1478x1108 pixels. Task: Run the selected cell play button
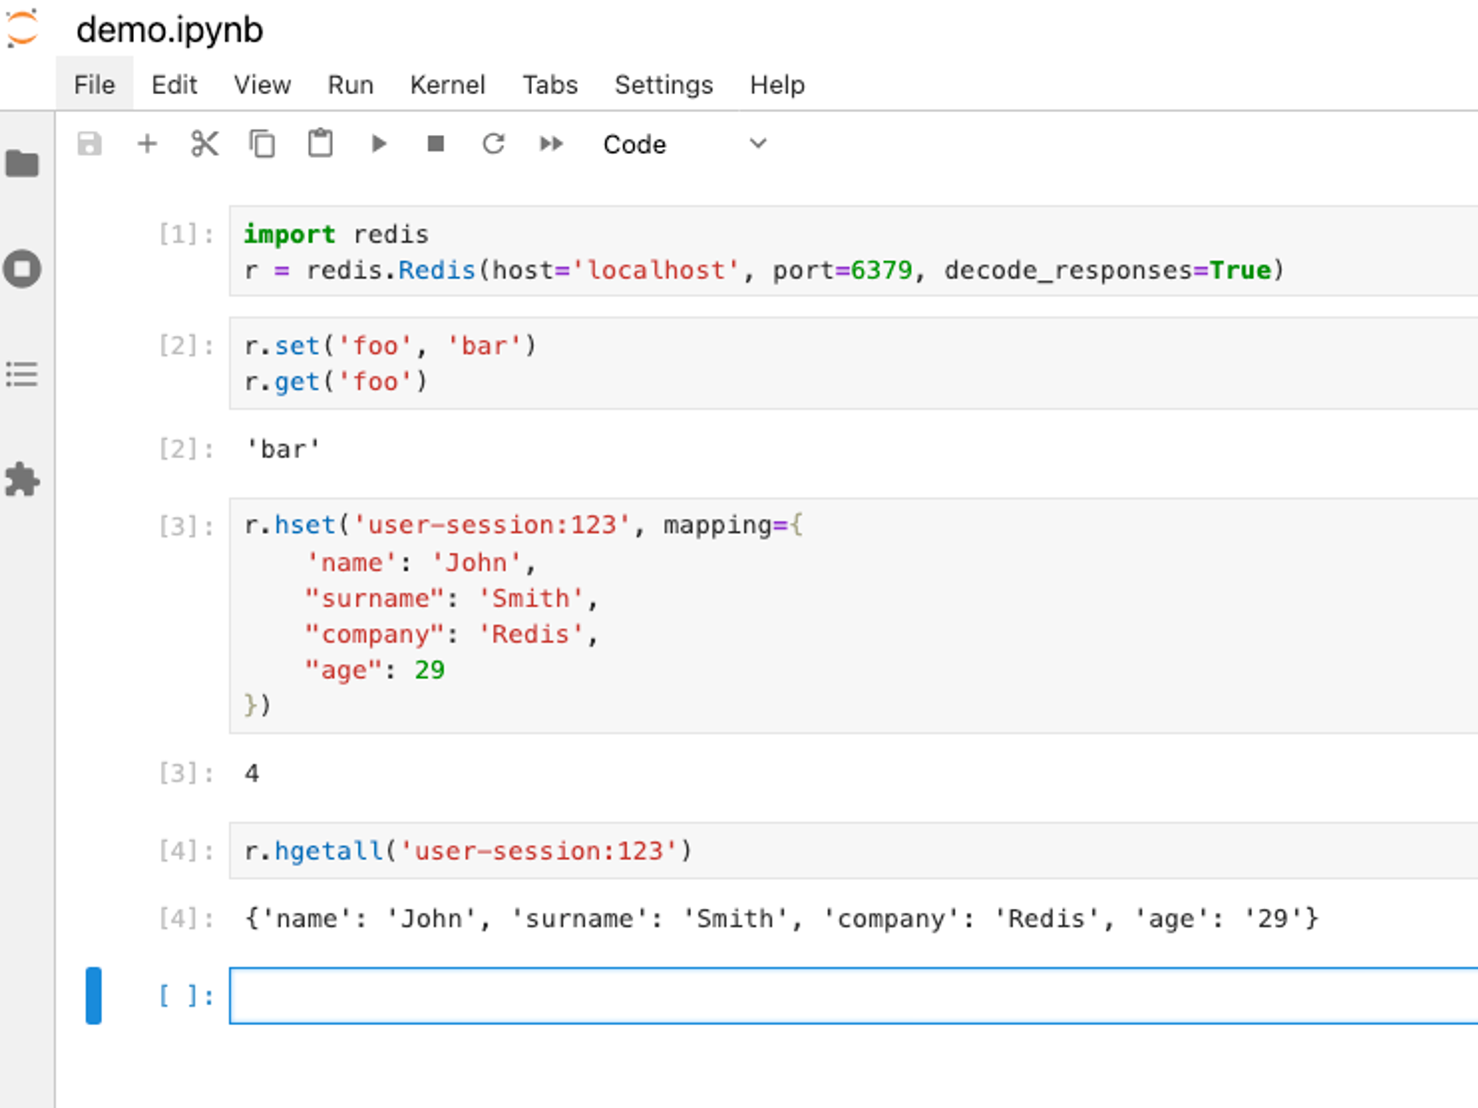378,144
